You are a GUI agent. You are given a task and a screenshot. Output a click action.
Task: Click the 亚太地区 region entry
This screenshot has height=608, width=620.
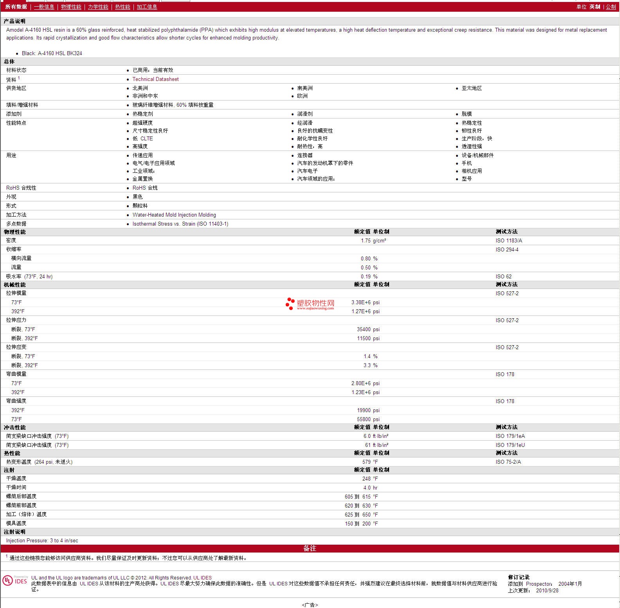point(472,88)
